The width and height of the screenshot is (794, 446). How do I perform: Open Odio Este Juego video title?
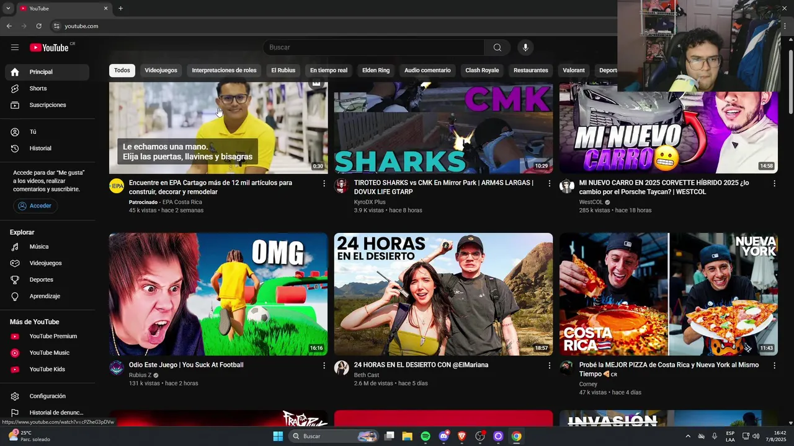click(186, 365)
